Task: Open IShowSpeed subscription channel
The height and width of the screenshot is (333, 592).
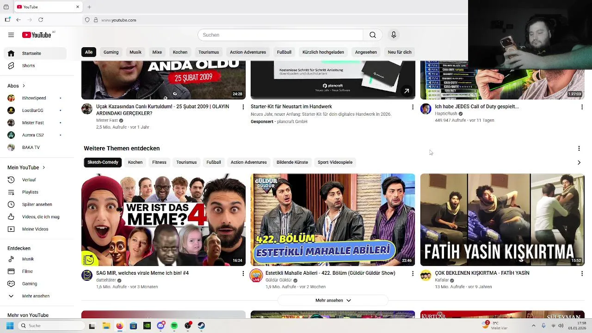Action: point(35,98)
